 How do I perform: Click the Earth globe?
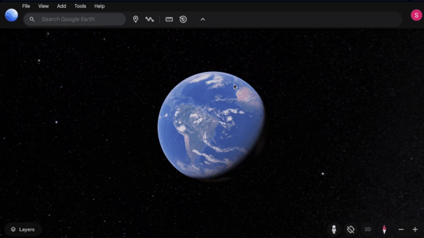[211, 126]
